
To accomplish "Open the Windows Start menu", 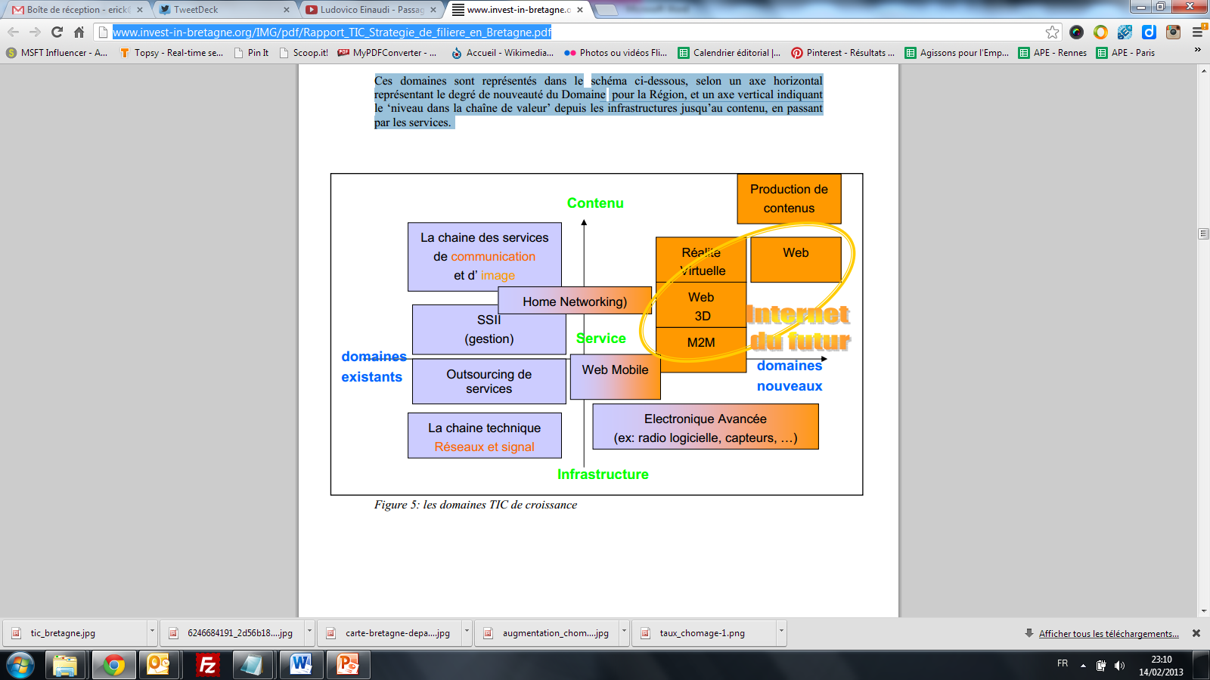I will click(20, 666).
